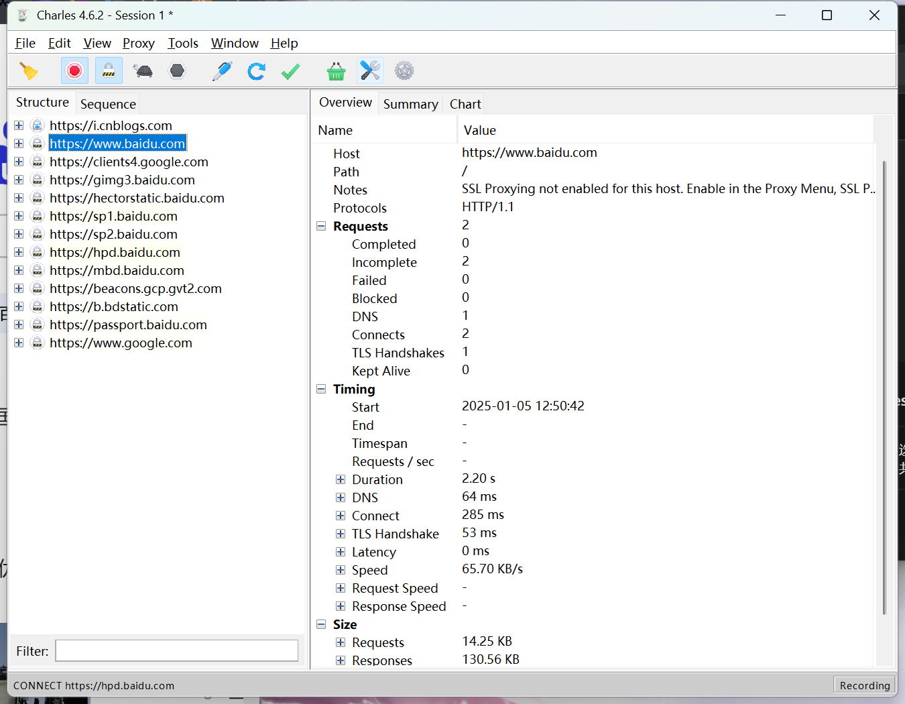This screenshot has width=905, height=704.
Task: Open the Tools menu
Action: (183, 43)
